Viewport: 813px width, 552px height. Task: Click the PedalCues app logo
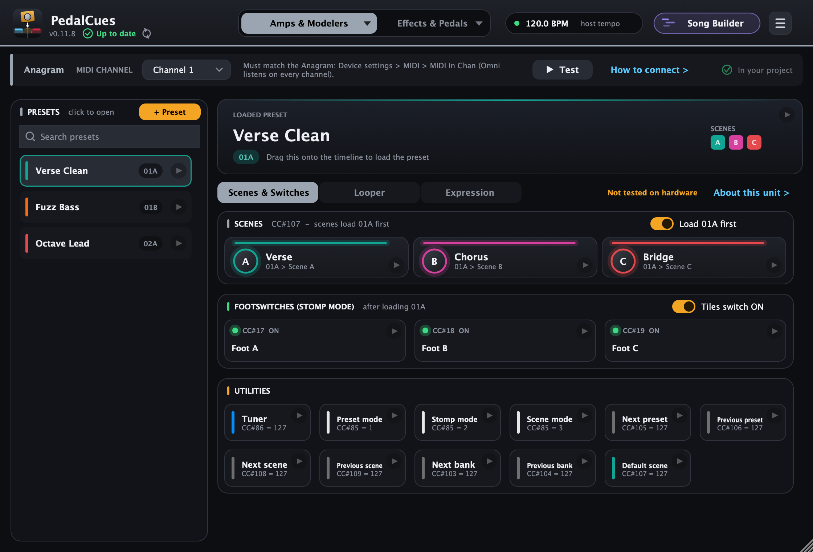coord(28,23)
